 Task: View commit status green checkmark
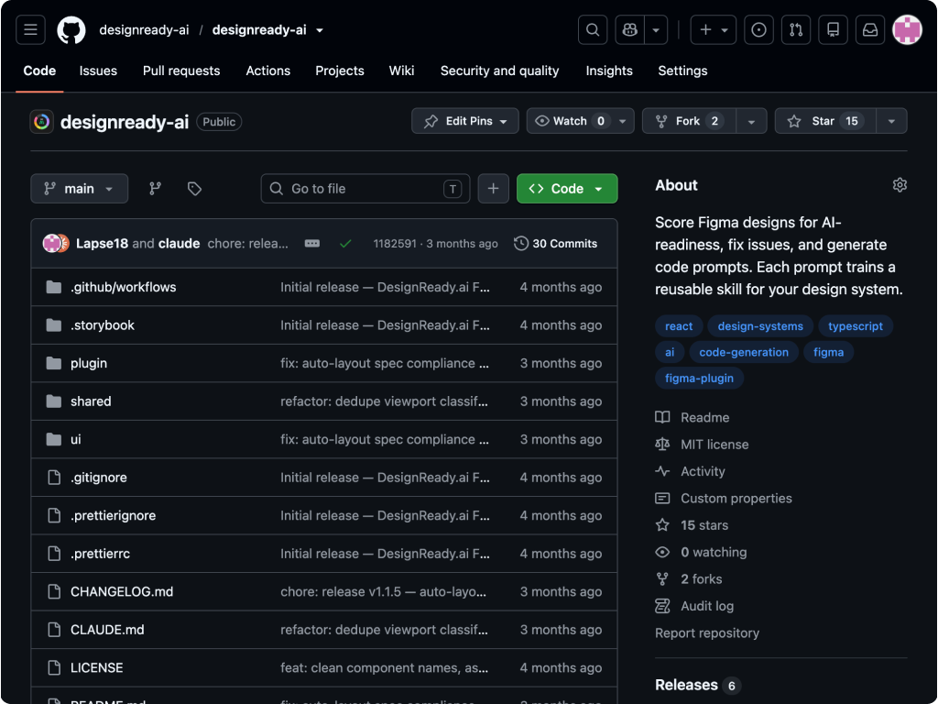345,244
